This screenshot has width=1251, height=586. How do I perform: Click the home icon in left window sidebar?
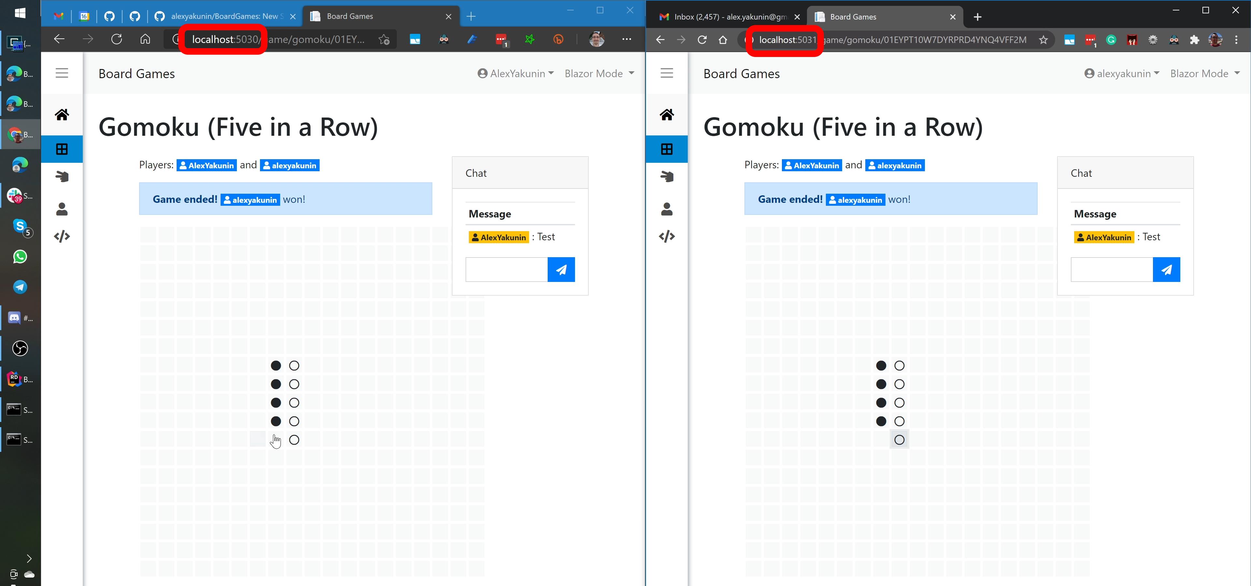pyautogui.click(x=62, y=115)
